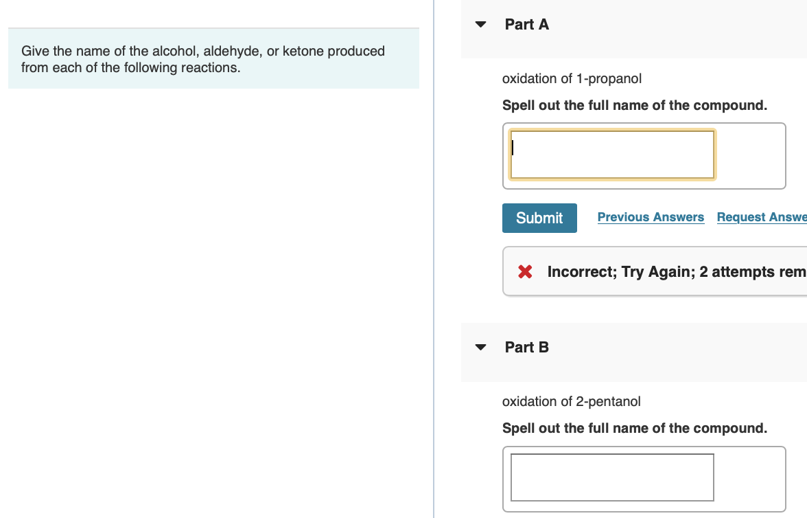Click the red X incorrect icon
The height and width of the screenshot is (518, 807).
[x=525, y=272]
